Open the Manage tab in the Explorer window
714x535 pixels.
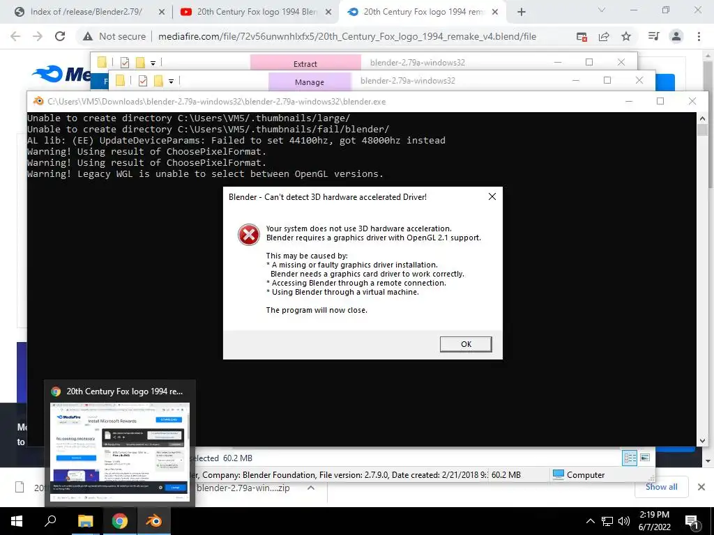[x=309, y=82]
